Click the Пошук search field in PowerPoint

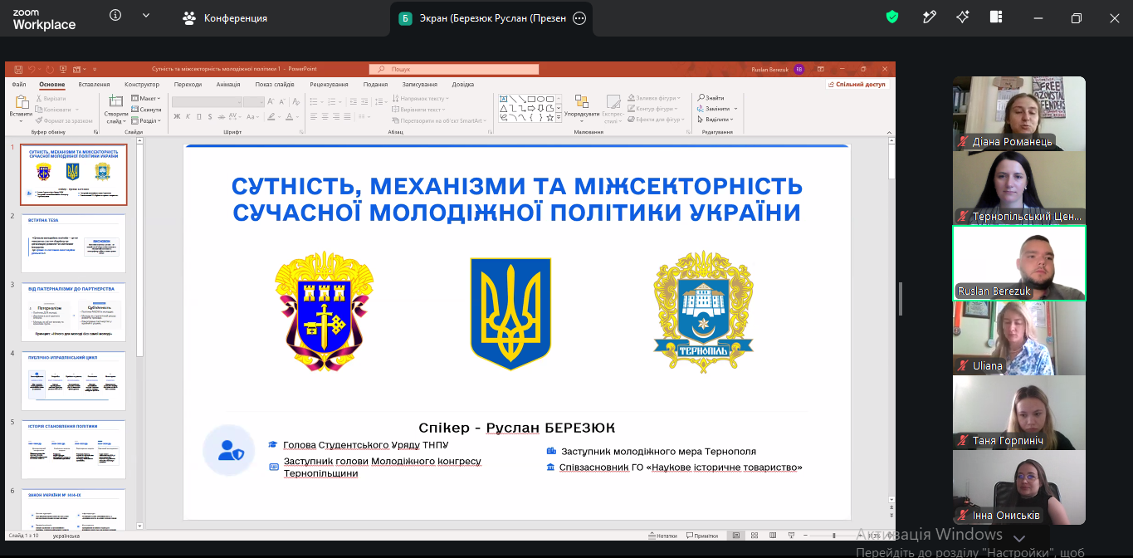point(453,69)
